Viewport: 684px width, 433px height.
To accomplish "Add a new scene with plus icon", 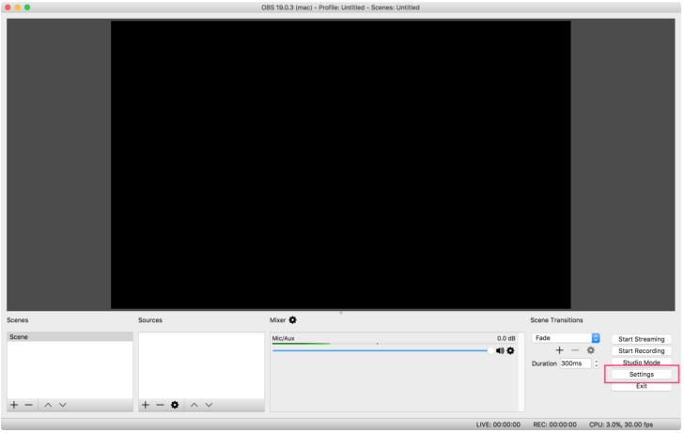I will [x=14, y=405].
